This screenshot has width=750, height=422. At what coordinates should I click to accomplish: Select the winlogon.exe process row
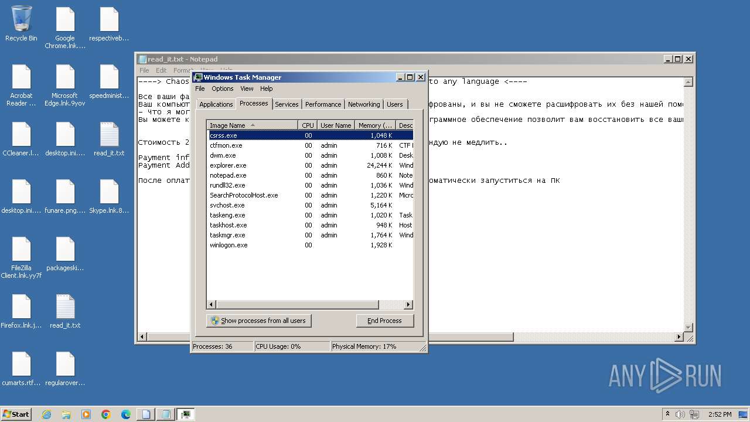pos(311,245)
